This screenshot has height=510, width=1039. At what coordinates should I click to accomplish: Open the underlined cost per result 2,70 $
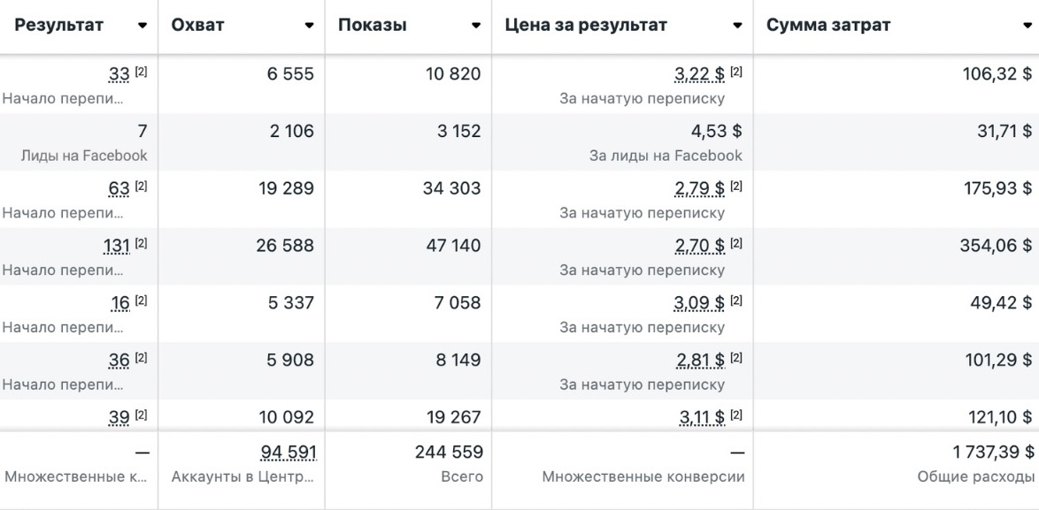tap(699, 246)
